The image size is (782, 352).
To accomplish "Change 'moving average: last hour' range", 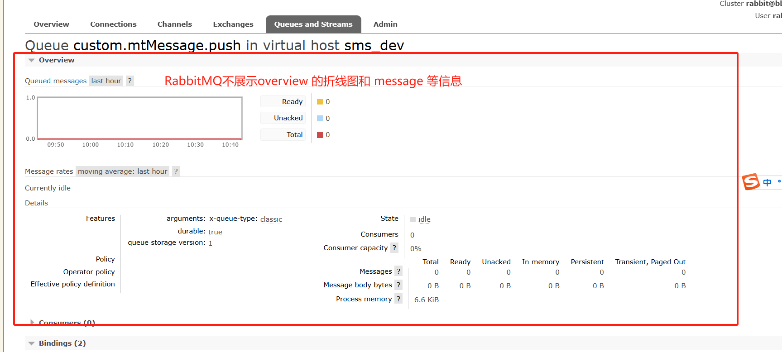I will click(x=122, y=171).
